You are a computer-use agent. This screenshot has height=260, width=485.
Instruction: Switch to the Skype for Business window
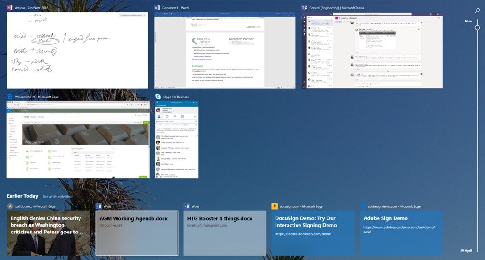click(x=177, y=140)
